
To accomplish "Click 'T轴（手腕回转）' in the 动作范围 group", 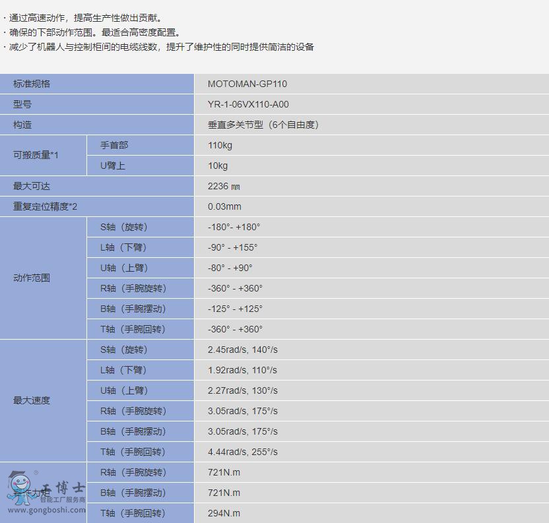I will tap(133, 329).
